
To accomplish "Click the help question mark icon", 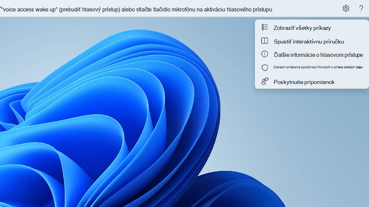I will point(361,8).
